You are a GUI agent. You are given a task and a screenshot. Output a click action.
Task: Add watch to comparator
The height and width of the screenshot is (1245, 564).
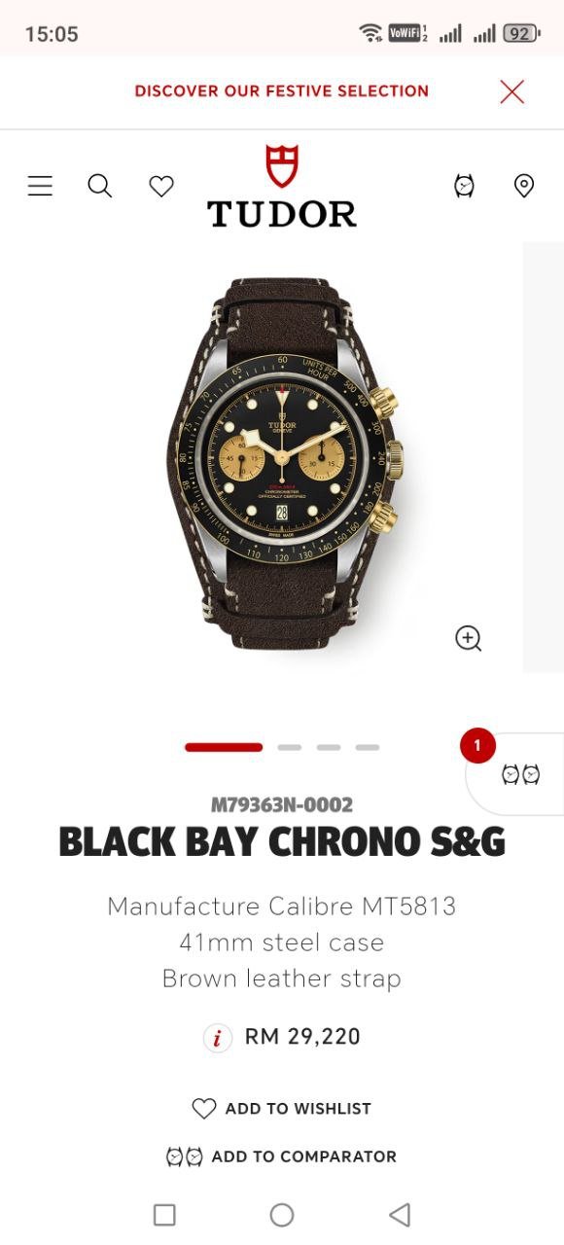[x=282, y=1156]
